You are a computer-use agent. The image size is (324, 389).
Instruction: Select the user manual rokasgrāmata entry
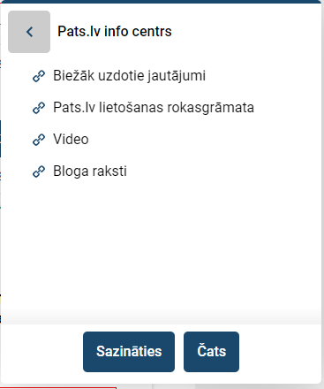[x=154, y=108]
